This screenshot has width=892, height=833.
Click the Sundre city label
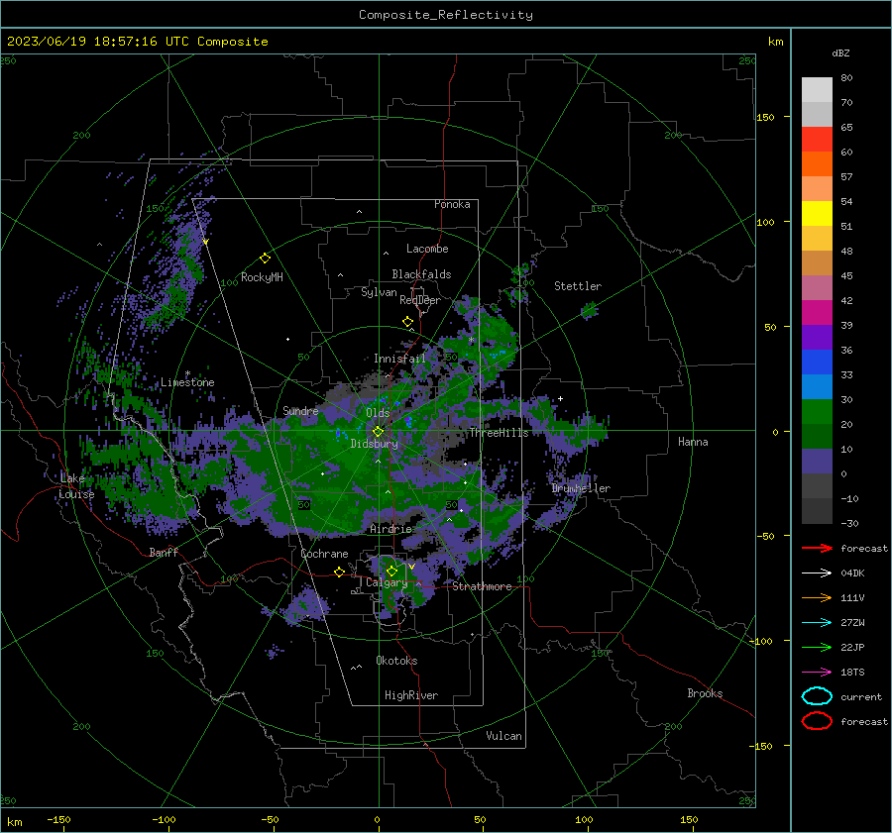point(300,410)
